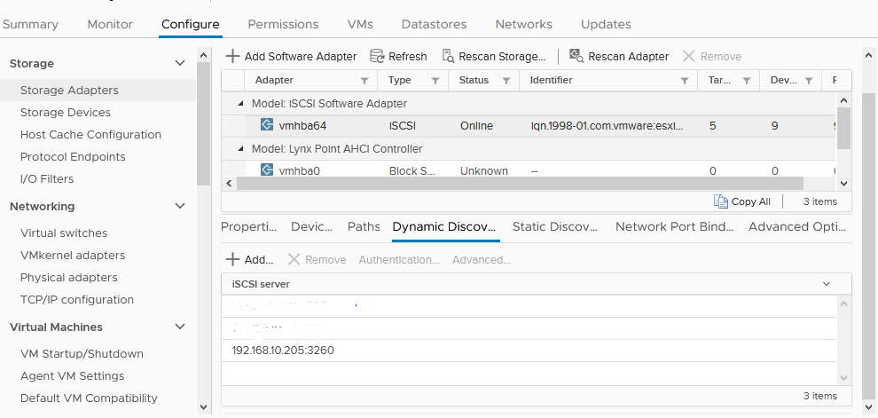Collapse the iSCSI Software Adapter model group

pyautogui.click(x=240, y=104)
